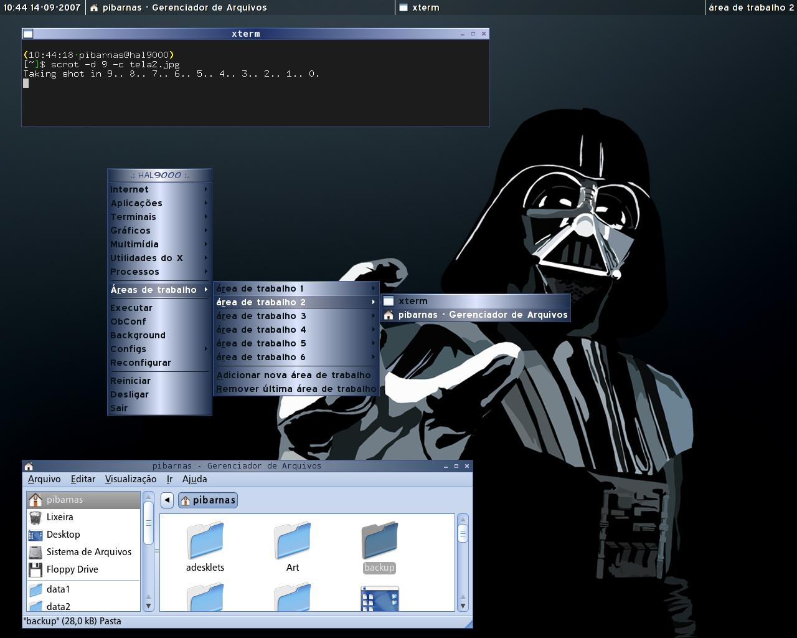Expand the Gráficos submenu

(x=159, y=231)
